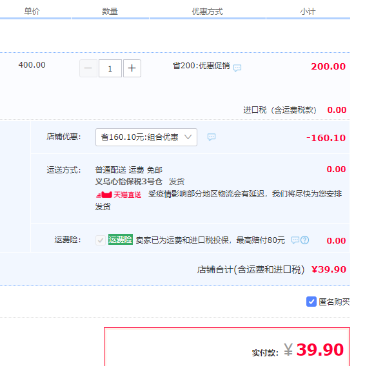Click the 天猫直送 logo icon
This screenshot has width=365, height=366.
(104, 195)
